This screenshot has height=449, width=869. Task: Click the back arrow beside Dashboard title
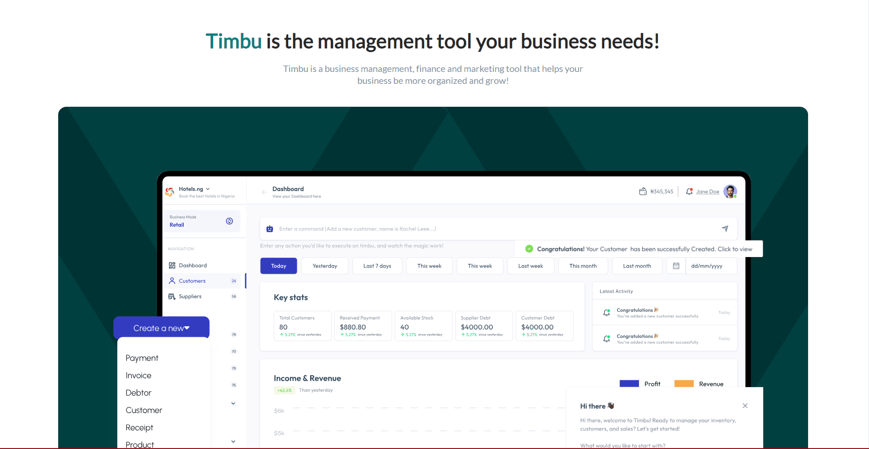point(264,192)
